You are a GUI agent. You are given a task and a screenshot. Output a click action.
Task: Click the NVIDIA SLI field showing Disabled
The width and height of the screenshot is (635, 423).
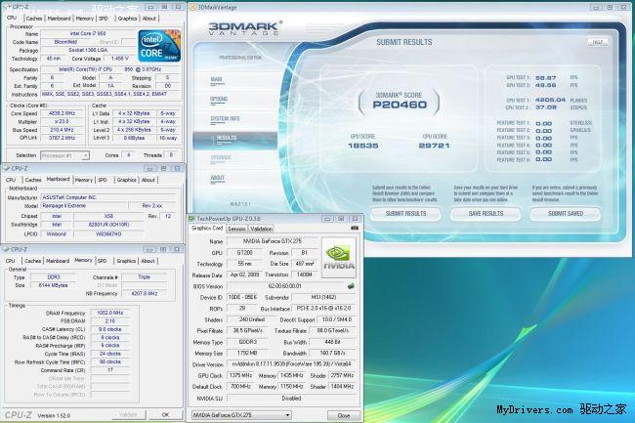point(291,399)
